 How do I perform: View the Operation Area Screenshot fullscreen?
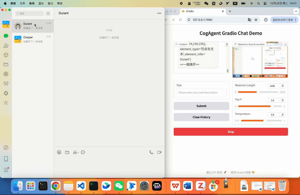(281, 44)
